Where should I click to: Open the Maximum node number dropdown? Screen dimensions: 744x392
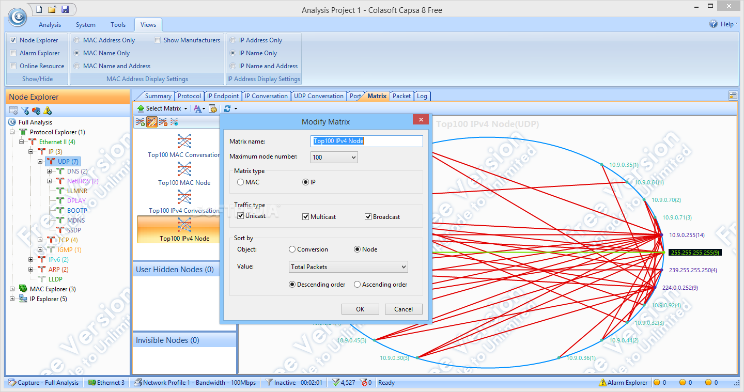tap(334, 157)
